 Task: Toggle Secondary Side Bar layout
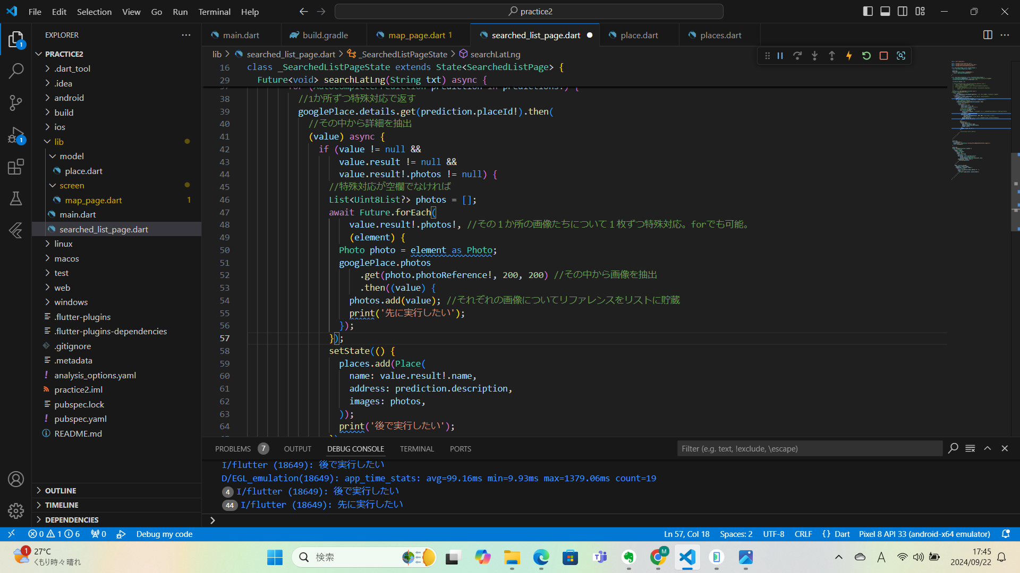[903, 12]
